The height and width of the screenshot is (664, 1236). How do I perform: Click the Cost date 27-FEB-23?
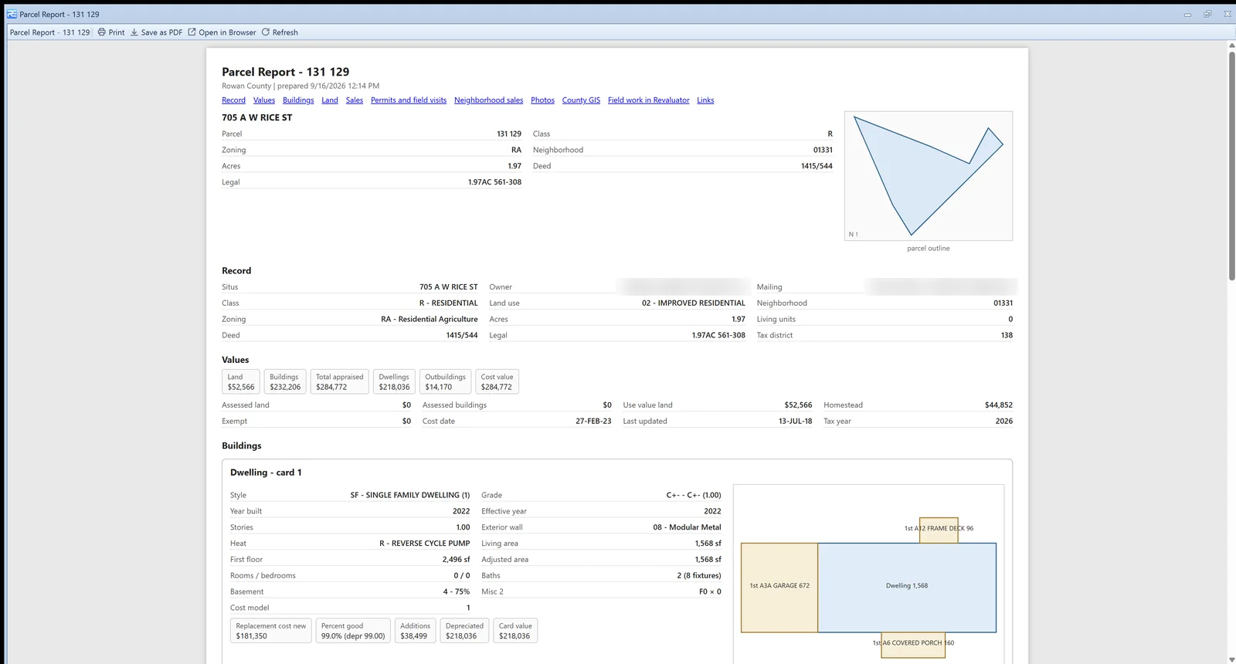(x=593, y=421)
